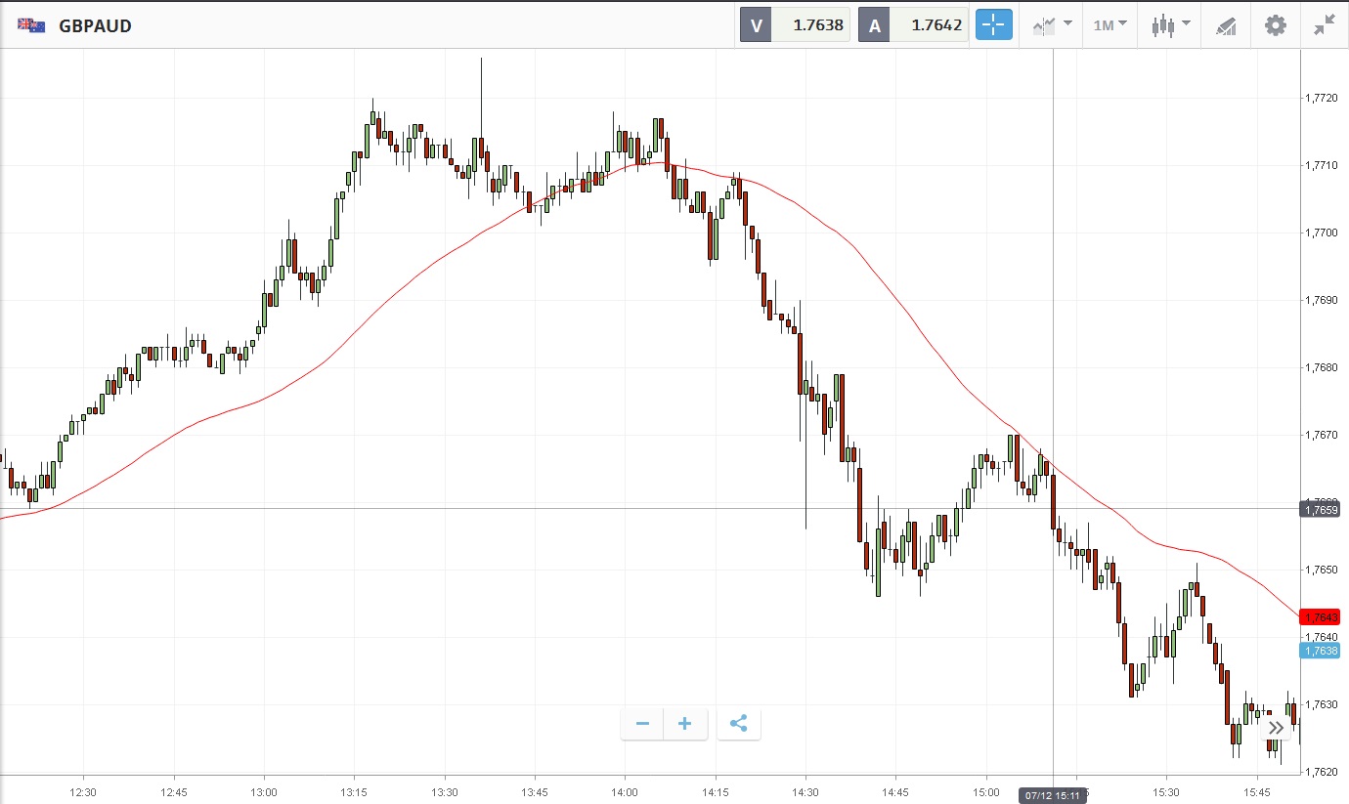This screenshot has height=804, width=1349.
Task: Click the buy price 1.7642 button
Action: (x=913, y=25)
